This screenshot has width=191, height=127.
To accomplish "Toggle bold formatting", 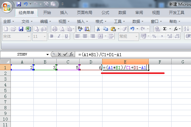I will click(52, 36).
